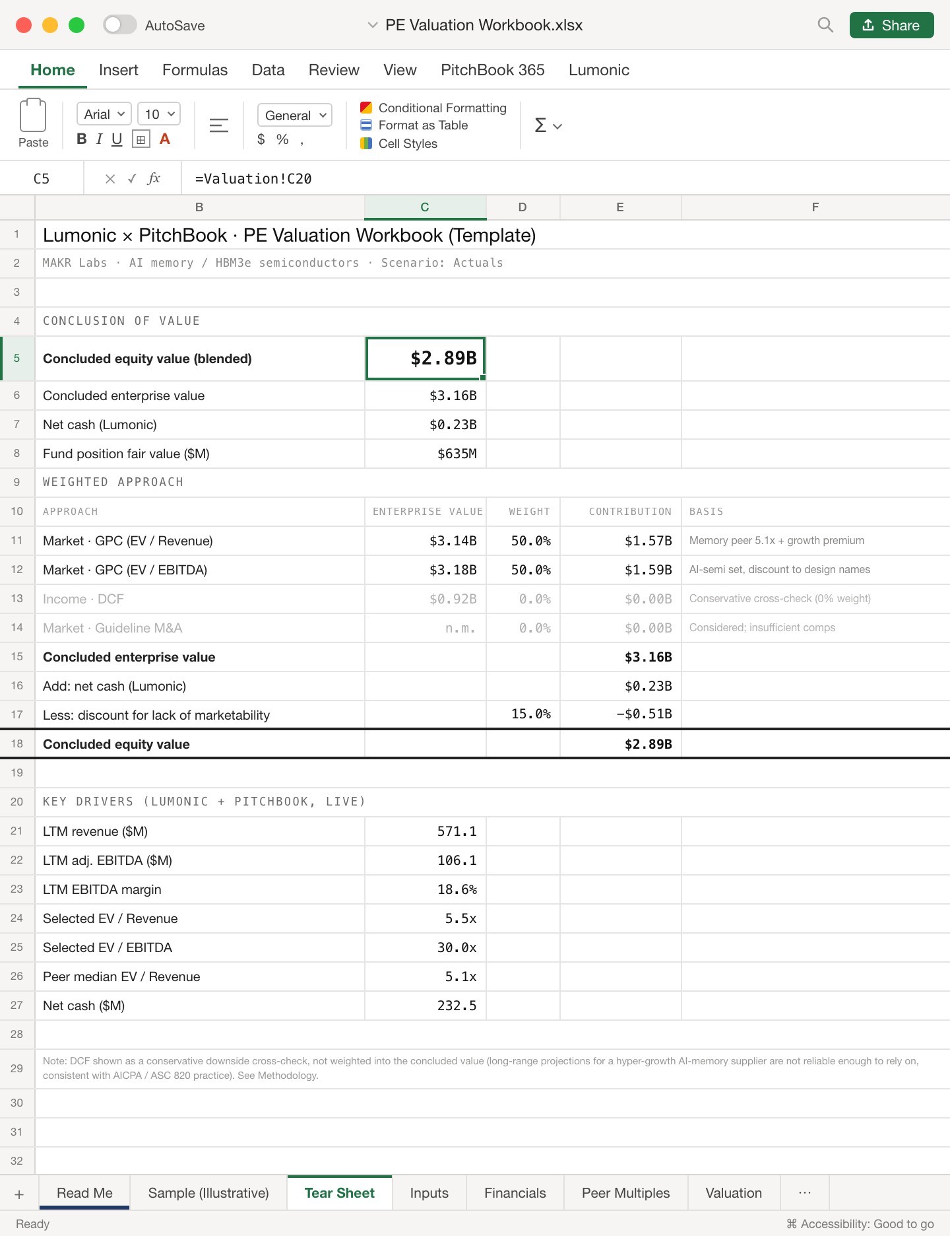Viewport: 950px width, 1236px height.
Task: Open the PitchBook 365 ribbon tab
Action: [x=493, y=70]
